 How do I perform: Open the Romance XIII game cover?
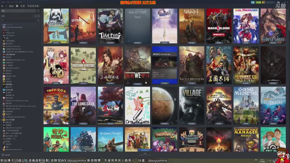point(246,65)
